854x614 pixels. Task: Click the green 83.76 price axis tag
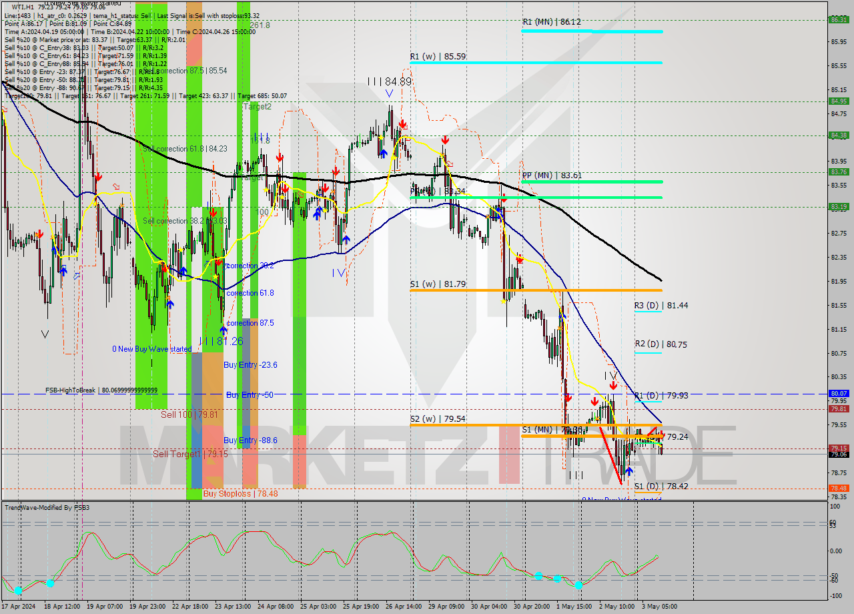(838, 172)
